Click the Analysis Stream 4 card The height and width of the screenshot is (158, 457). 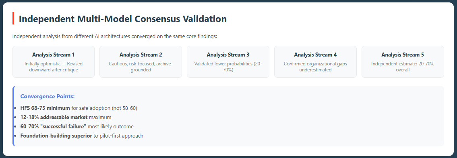coord(315,62)
